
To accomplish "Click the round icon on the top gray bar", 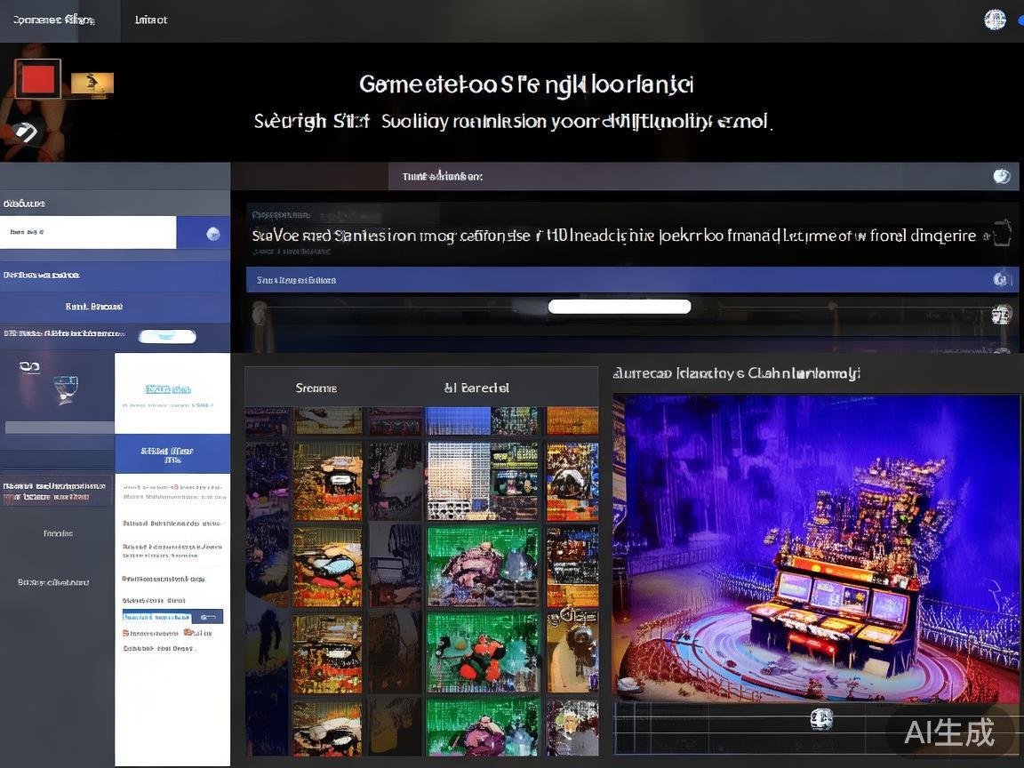I will click(x=1002, y=176).
